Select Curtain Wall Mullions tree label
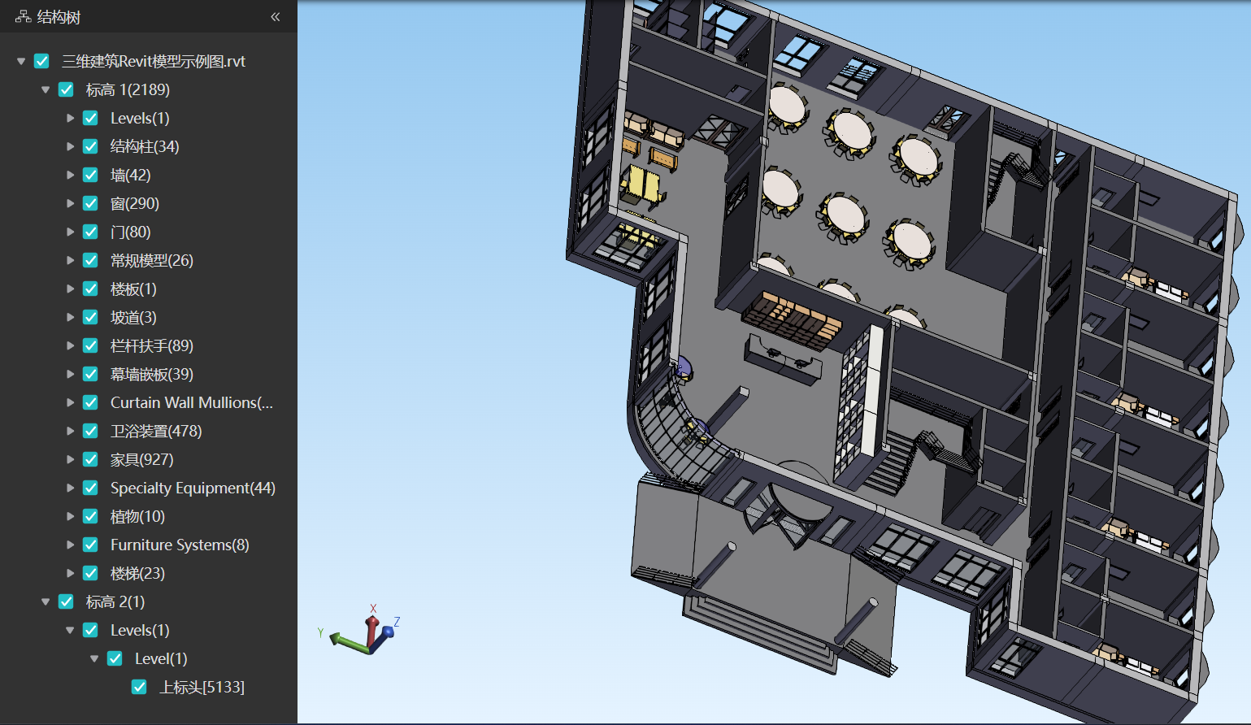Image resolution: width=1251 pixels, height=725 pixels. click(x=192, y=402)
